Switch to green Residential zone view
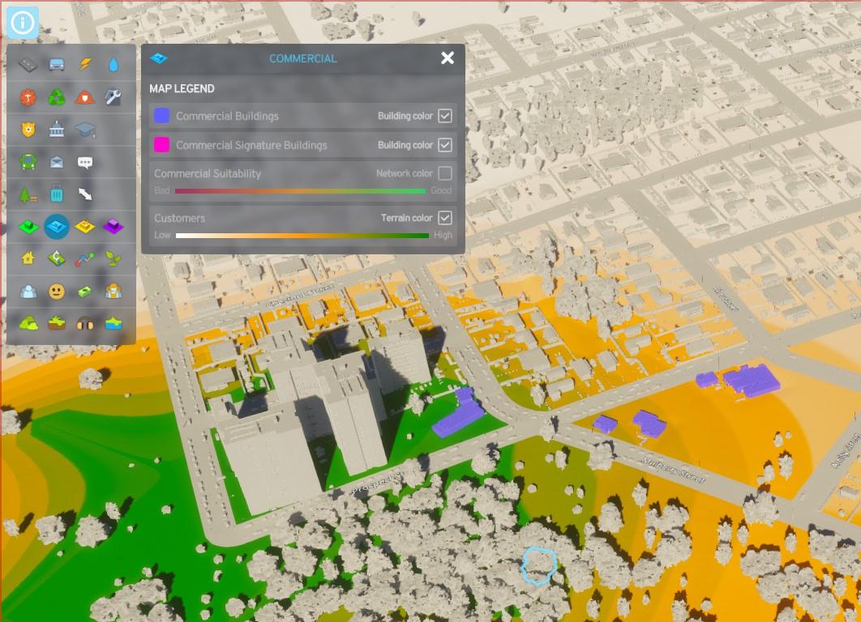Image resolution: width=861 pixels, height=622 pixels. pos(28,227)
